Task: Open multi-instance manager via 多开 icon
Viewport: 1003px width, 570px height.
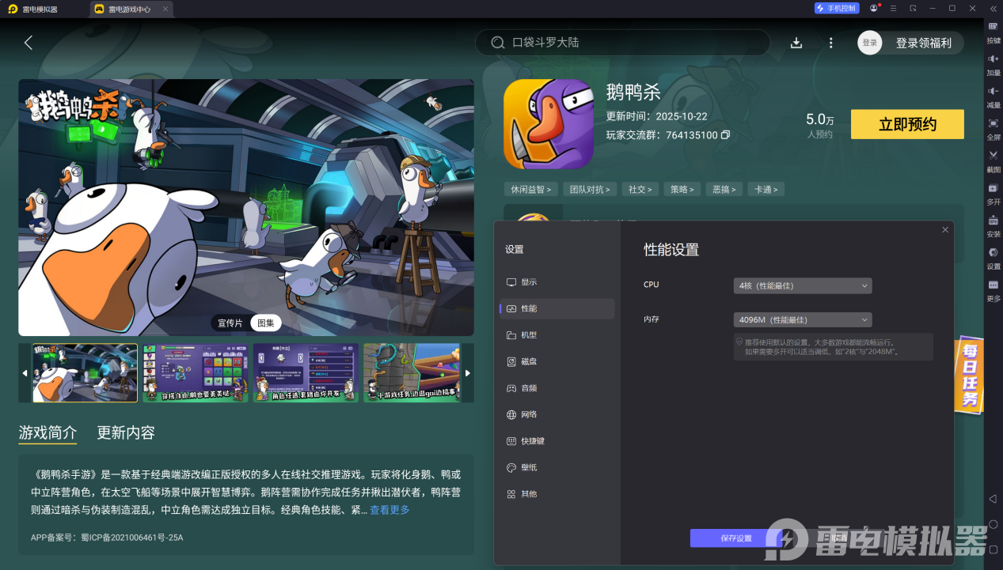Action: (x=992, y=191)
